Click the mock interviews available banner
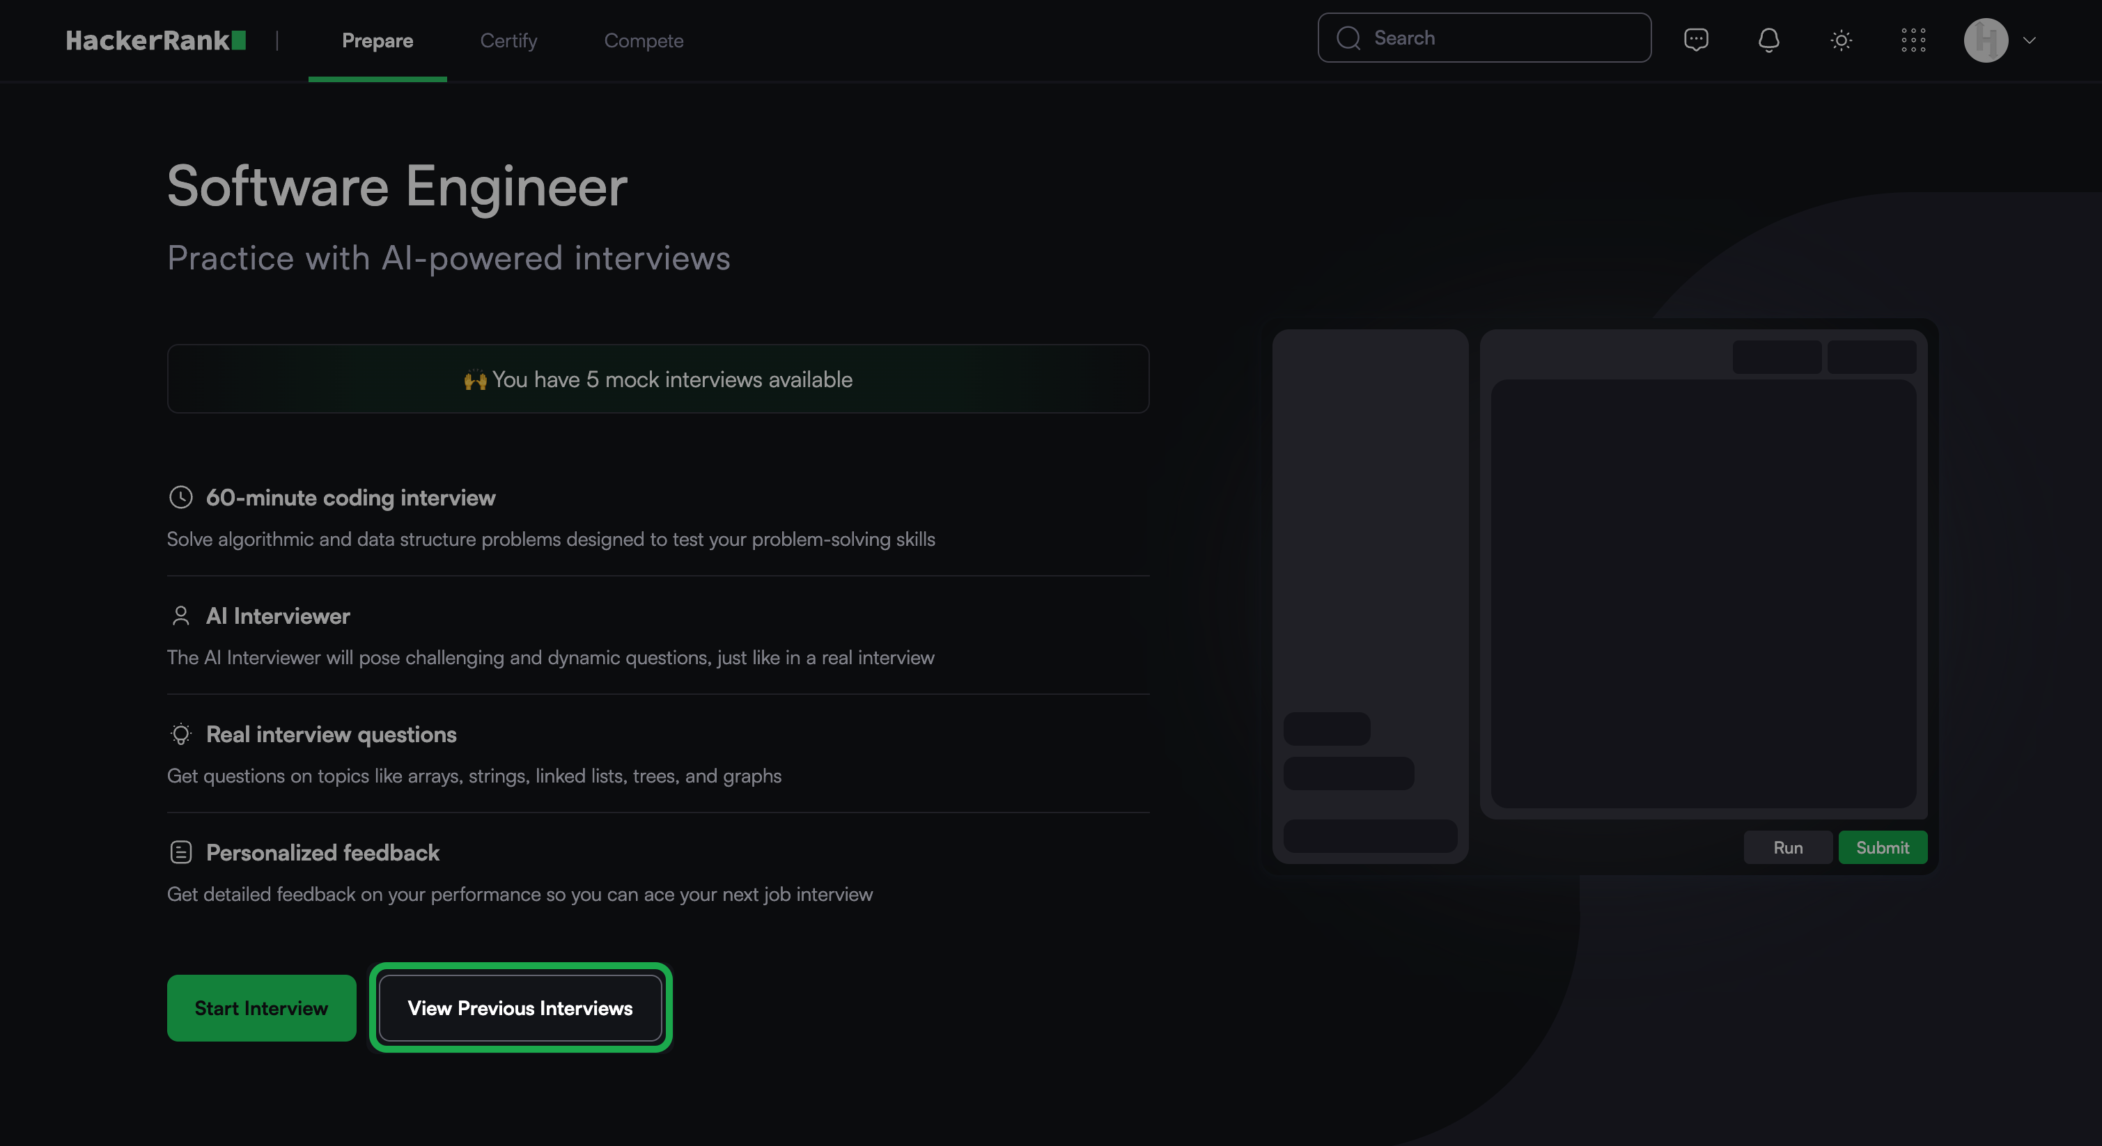Image resolution: width=2102 pixels, height=1146 pixels. (x=657, y=379)
